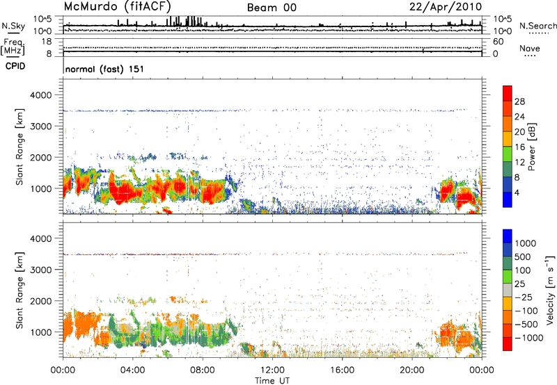
Task: Click the '16:00' time tick label
Action: point(342,370)
